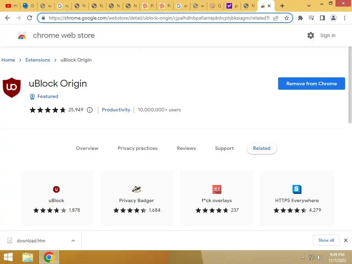Open Web Store settings gear
This screenshot has height=264, width=352.
(311, 35)
